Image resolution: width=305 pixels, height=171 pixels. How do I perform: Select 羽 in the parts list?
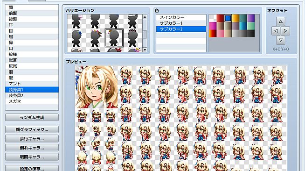point(32,72)
